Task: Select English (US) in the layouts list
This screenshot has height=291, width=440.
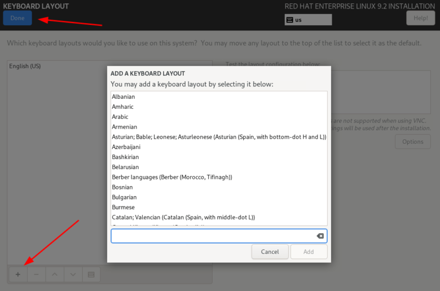Action: pos(109,66)
